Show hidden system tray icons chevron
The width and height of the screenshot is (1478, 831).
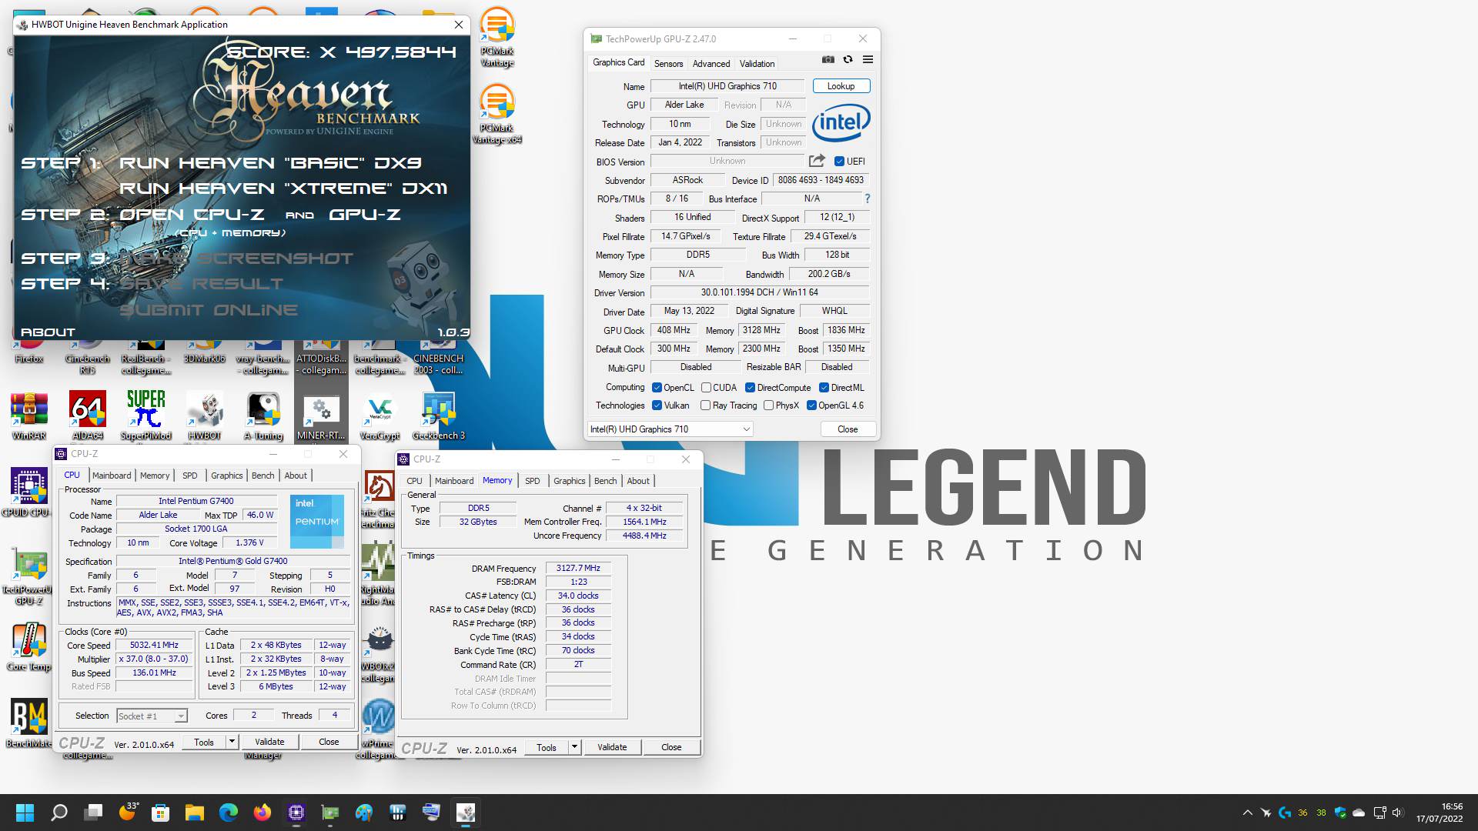[1247, 813]
